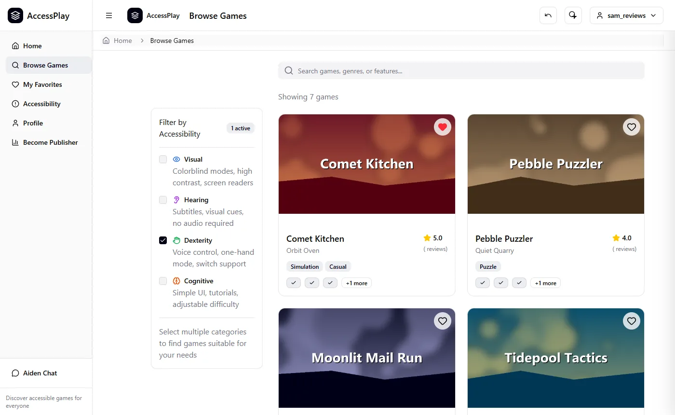Click the Dexterity hand icon
675x415 pixels.
tap(176, 240)
